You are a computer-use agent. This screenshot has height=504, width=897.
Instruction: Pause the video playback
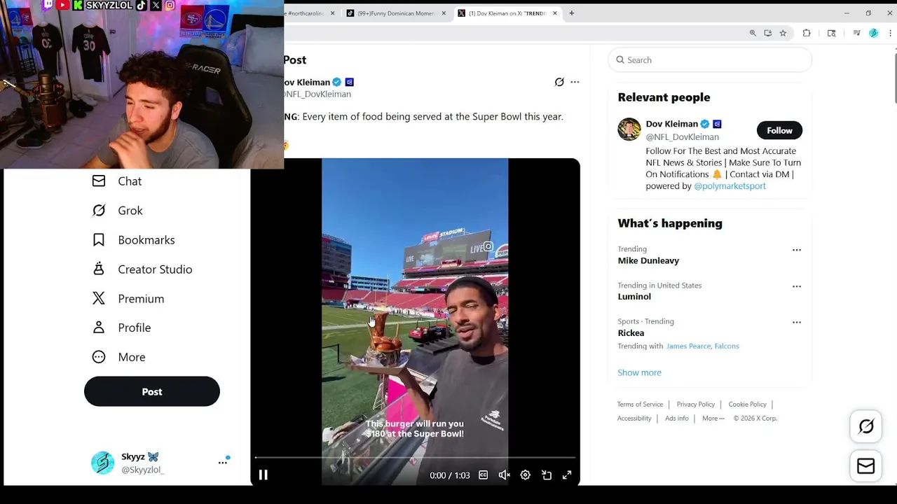(x=263, y=475)
